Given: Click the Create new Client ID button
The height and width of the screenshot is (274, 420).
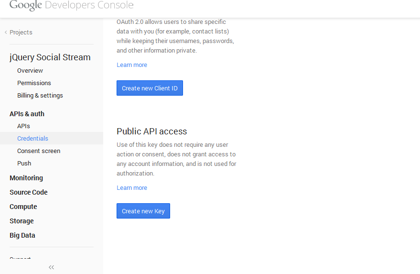Looking at the screenshot, I should (x=150, y=88).
